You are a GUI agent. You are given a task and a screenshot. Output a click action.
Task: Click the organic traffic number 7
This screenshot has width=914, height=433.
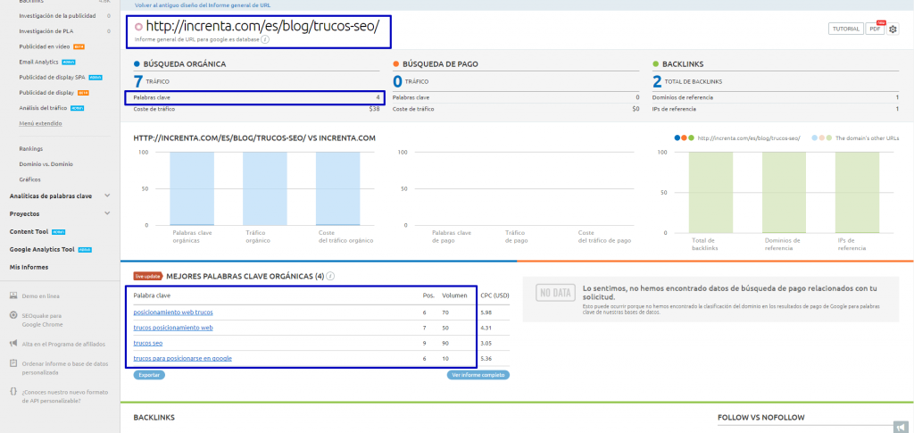point(138,81)
